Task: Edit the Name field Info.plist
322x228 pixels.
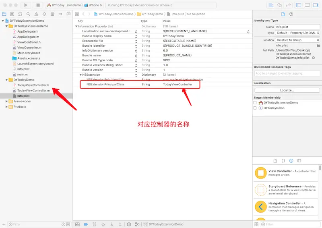Action: tap(297, 27)
